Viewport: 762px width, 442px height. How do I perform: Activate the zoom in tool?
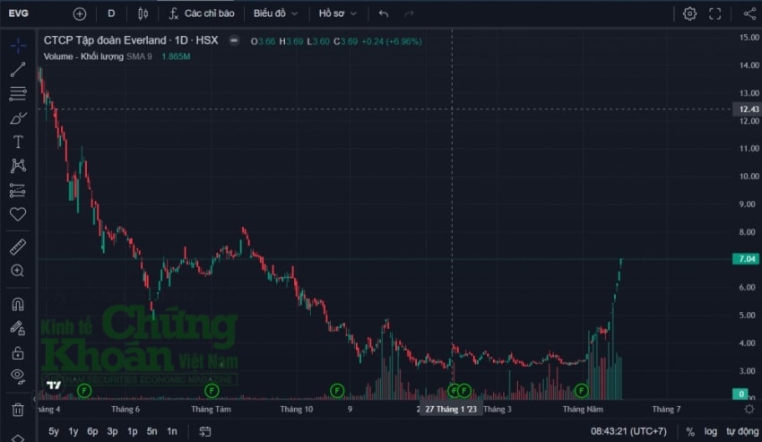click(x=18, y=271)
